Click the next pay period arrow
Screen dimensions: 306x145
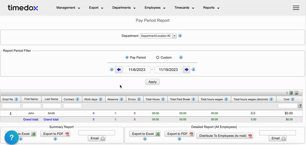pos(186,70)
